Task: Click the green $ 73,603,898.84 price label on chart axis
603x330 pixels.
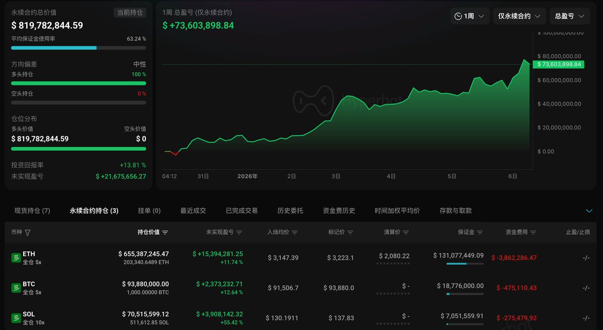Action: coord(558,64)
